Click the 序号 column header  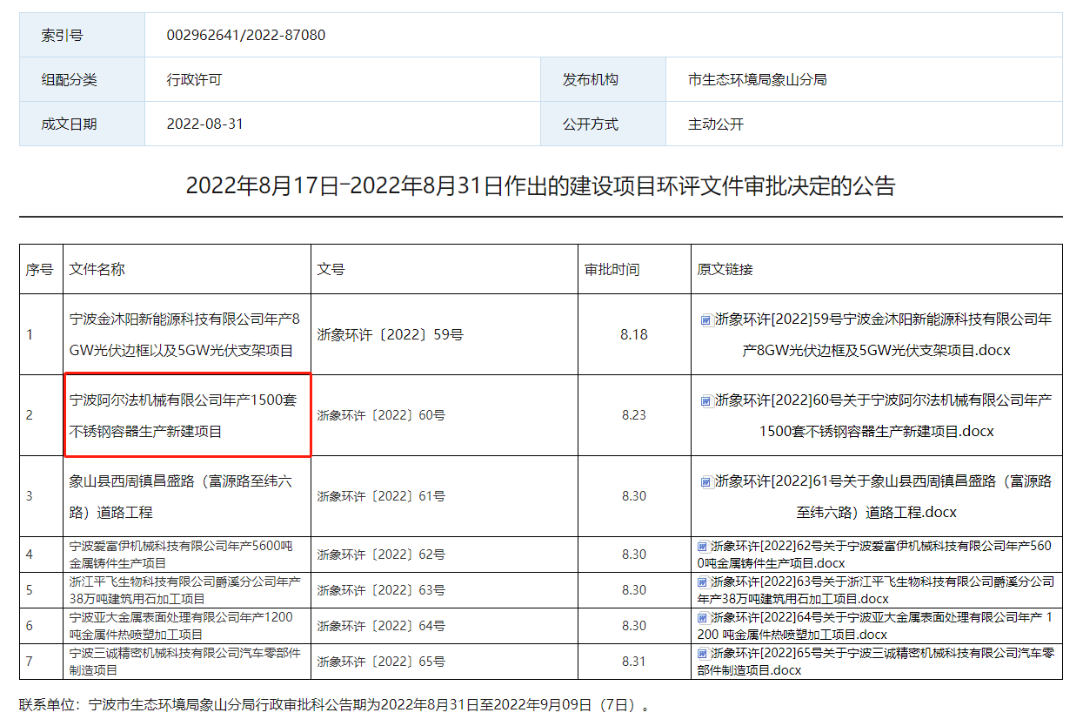tap(39, 269)
